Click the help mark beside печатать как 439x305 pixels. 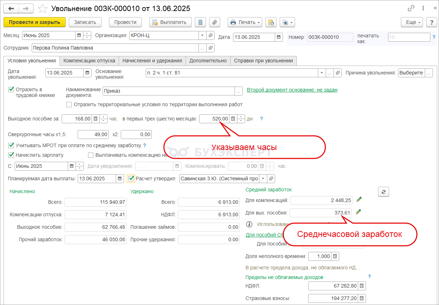pyautogui.click(x=434, y=37)
